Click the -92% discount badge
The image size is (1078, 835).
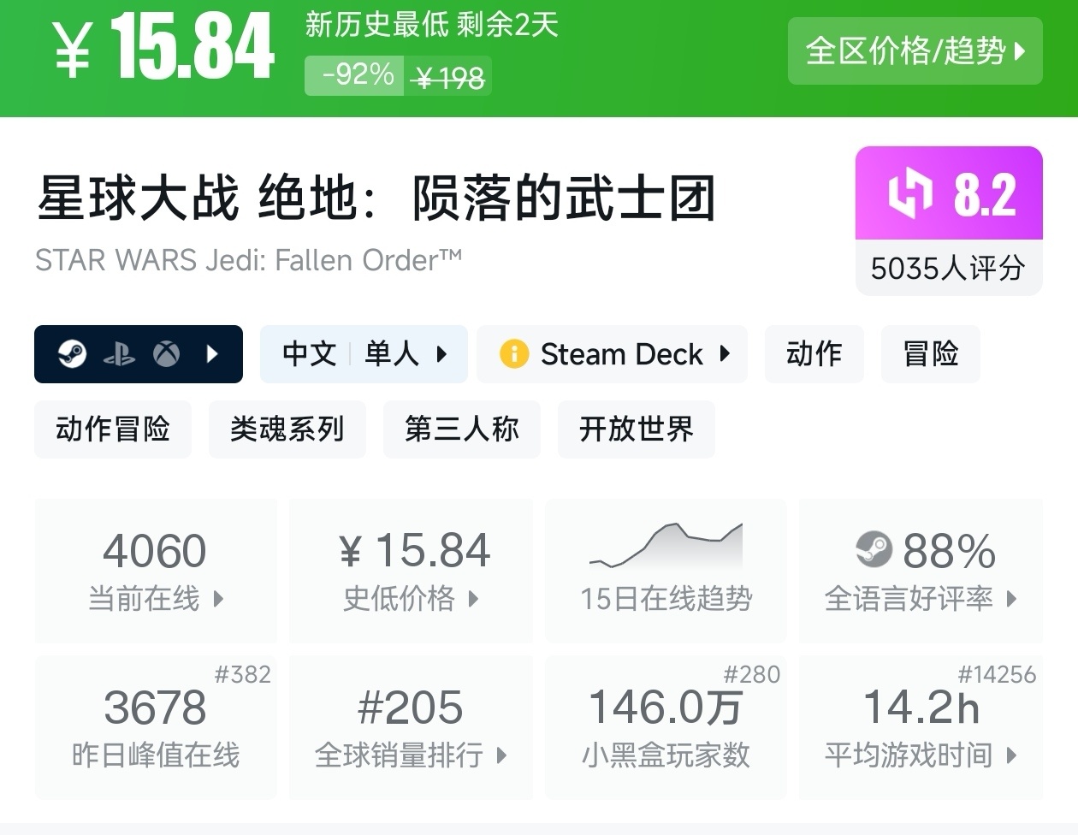(x=354, y=75)
